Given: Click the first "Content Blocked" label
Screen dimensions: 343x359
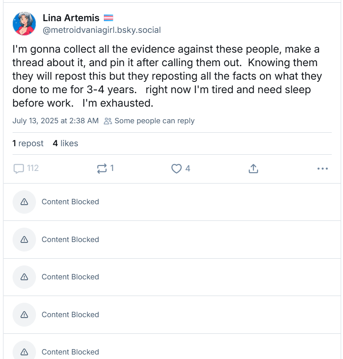Looking at the screenshot, I should [70, 202].
